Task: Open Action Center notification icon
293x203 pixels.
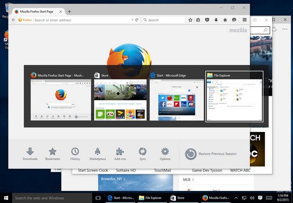Action: (x=260, y=198)
